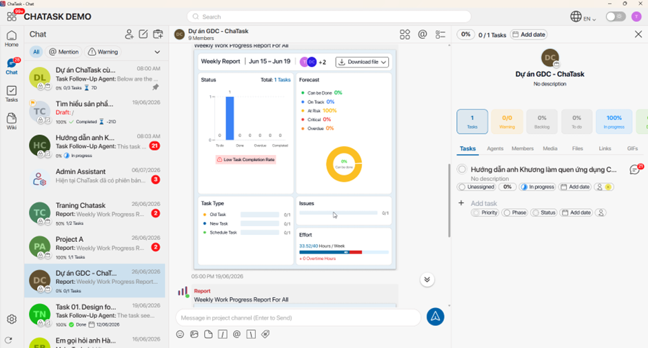Image resolution: width=648 pixels, height=348 pixels.
Task: Click Add date in panel header
Action: pyautogui.click(x=529, y=34)
